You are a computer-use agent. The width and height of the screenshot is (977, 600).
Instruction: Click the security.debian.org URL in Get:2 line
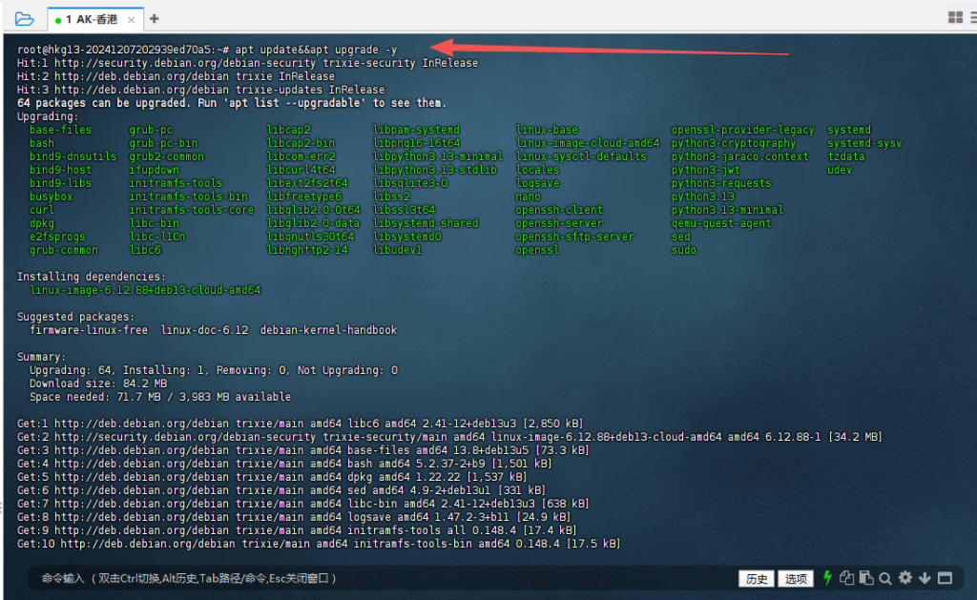point(185,437)
